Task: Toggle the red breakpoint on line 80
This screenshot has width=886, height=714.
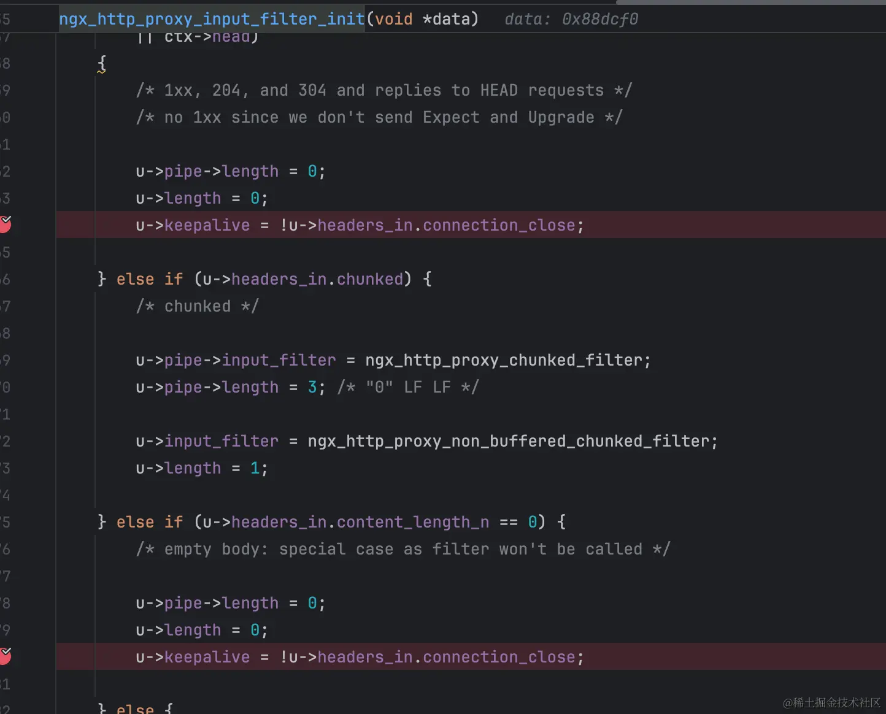Action: (6, 656)
